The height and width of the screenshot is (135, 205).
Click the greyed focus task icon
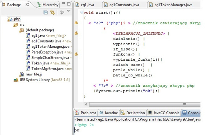pos(62,13)
